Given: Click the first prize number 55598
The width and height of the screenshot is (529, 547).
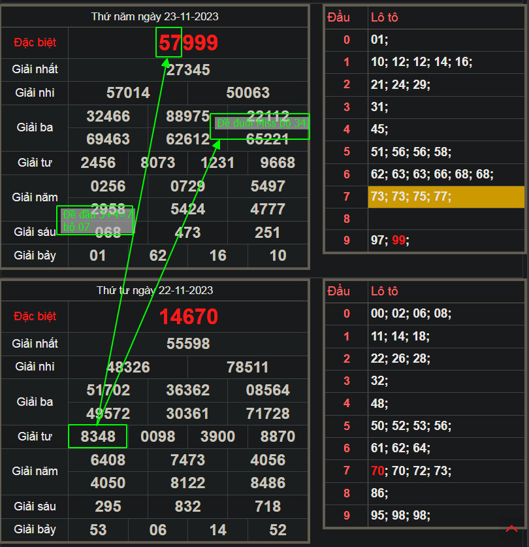Looking at the screenshot, I should click(x=188, y=344).
